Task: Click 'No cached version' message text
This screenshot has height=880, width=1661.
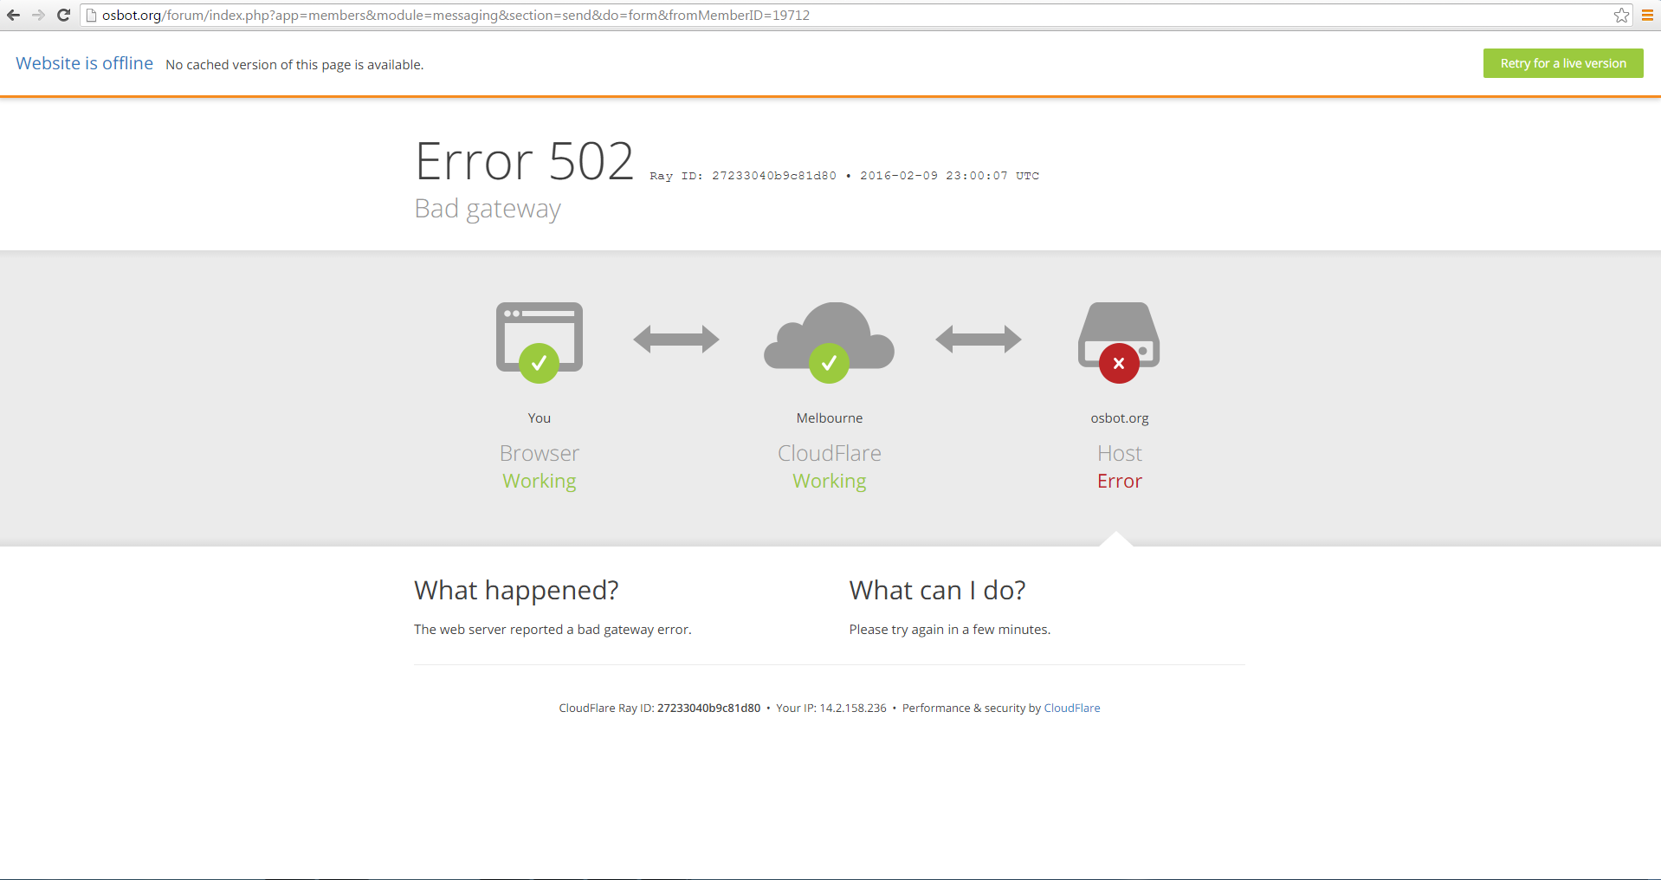Action: [x=294, y=65]
